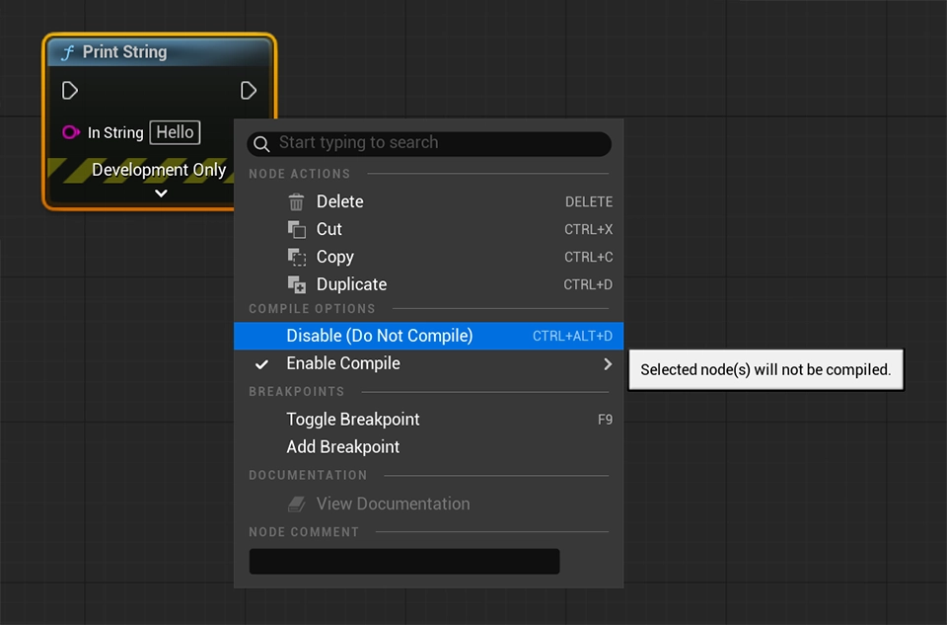Select Disable (Do Not Compile)
The image size is (947, 625).
pyautogui.click(x=429, y=336)
